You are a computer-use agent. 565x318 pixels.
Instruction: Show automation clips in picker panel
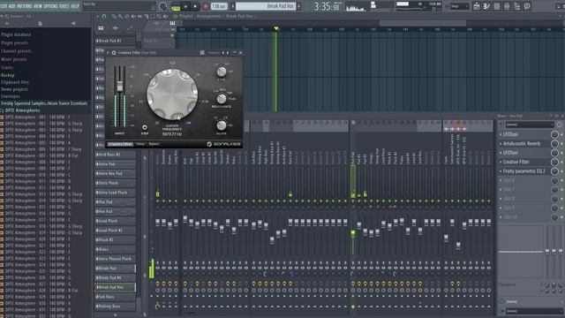(x=130, y=27)
